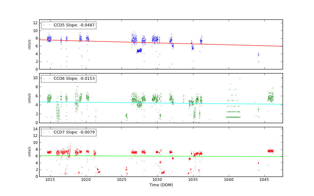This screenshot has width=314, height=196.
Task: Click the 1025 x-axis tick label
Action: point(122,180)
